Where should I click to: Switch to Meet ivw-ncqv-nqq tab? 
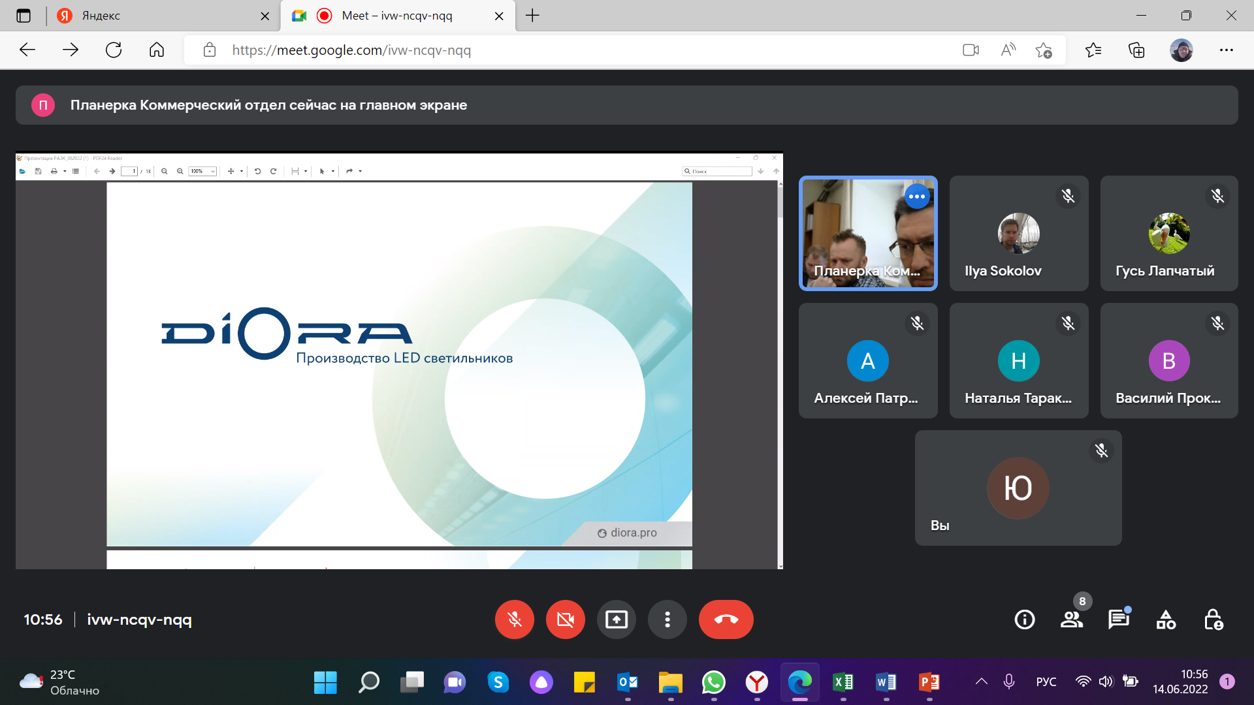397,16
